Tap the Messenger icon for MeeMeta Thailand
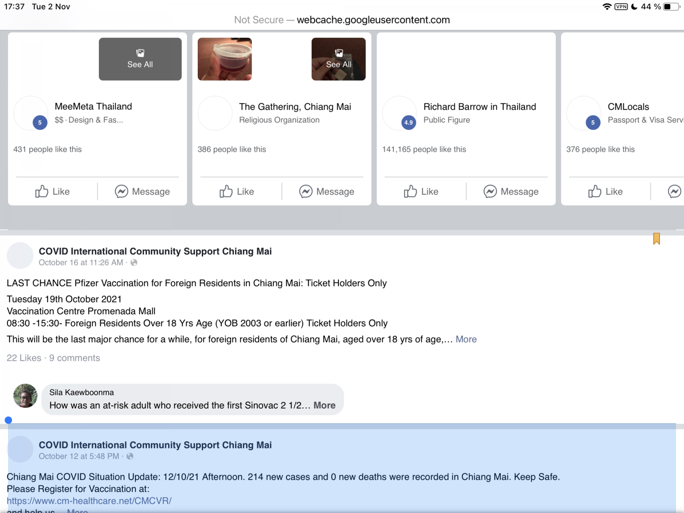Viewport: 684px width, 513px height. (122, 191)
